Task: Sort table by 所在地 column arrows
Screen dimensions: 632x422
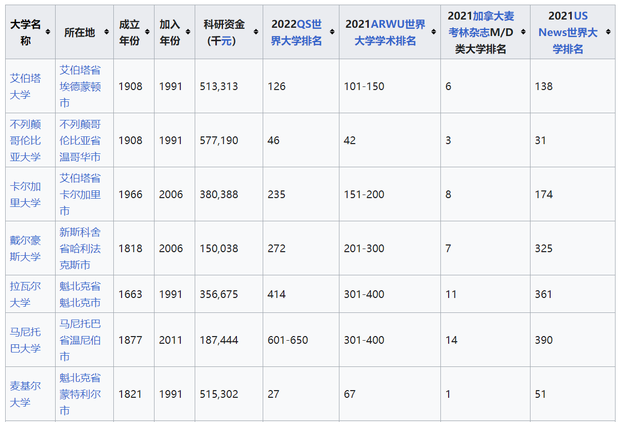Action: (x=107, y=32)
